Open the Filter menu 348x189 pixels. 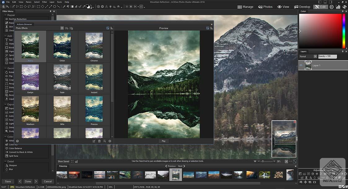pyautogui.click(x=45, y=2)
